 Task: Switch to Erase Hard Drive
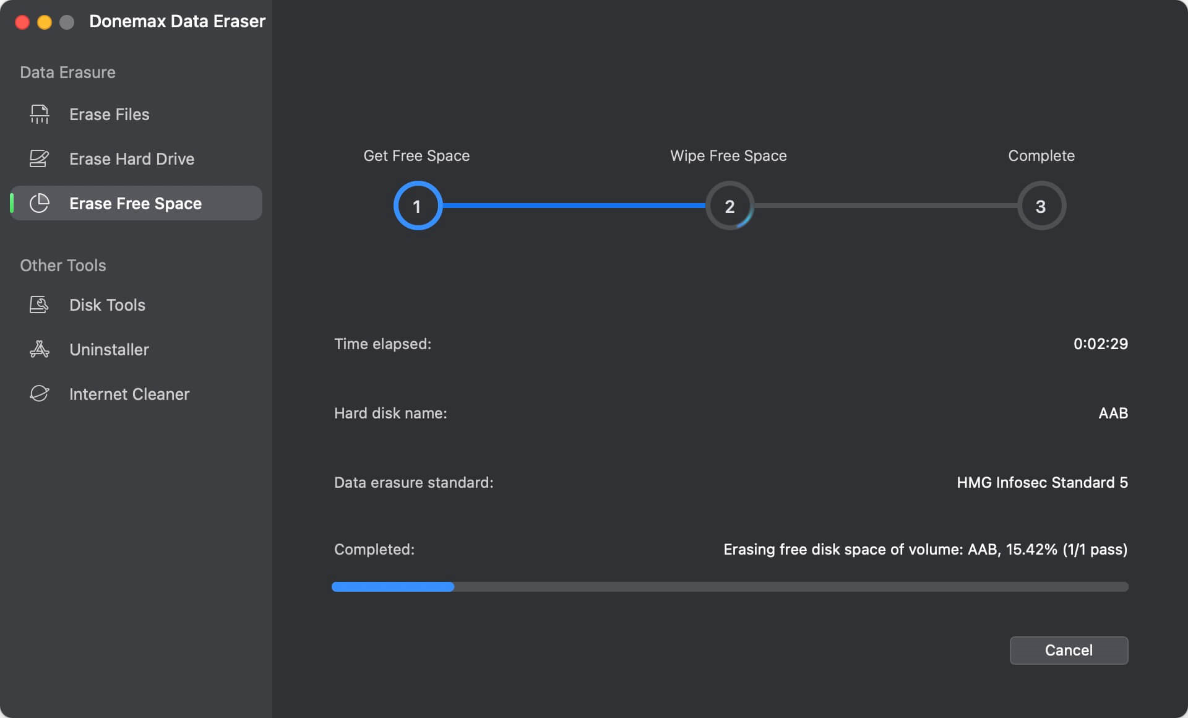pyautogui.click(x=132, y=159)
